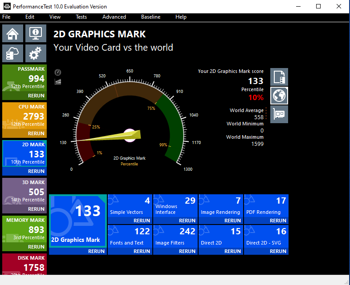Rerun the Simple Vectors test
This screenshot has width=350, height=285.
[142, 221]
